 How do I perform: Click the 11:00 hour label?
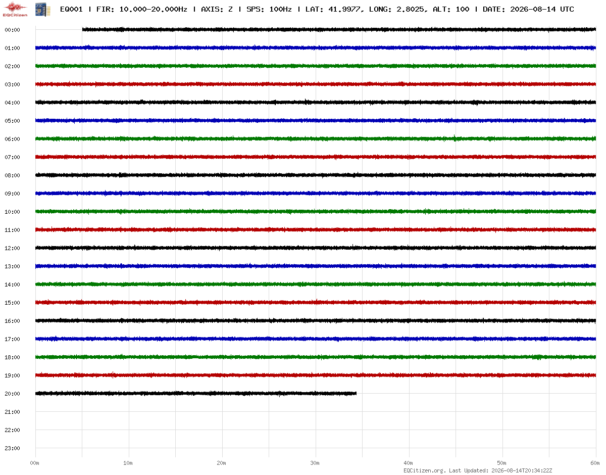pyautogui.click(x=12, y=230)
